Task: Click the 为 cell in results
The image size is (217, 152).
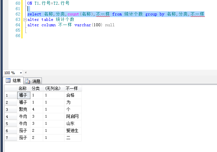Action: 73,102
